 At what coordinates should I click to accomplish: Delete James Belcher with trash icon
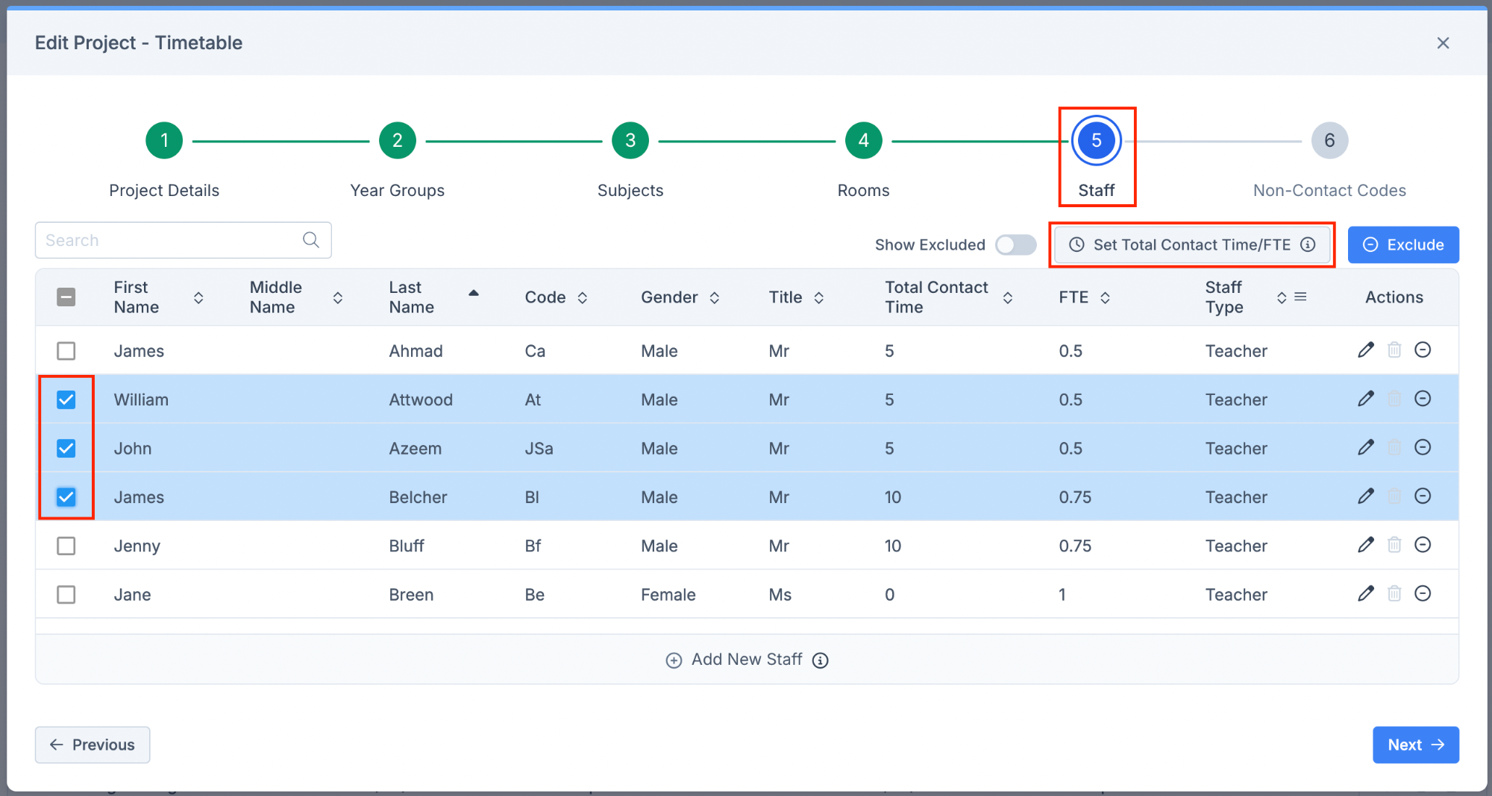(1394, 496)
